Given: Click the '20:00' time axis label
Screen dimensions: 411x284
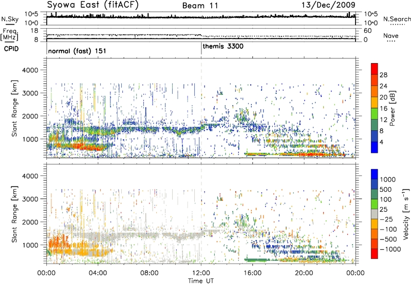Looking at the screenshot, I should (x=304, y=273).
